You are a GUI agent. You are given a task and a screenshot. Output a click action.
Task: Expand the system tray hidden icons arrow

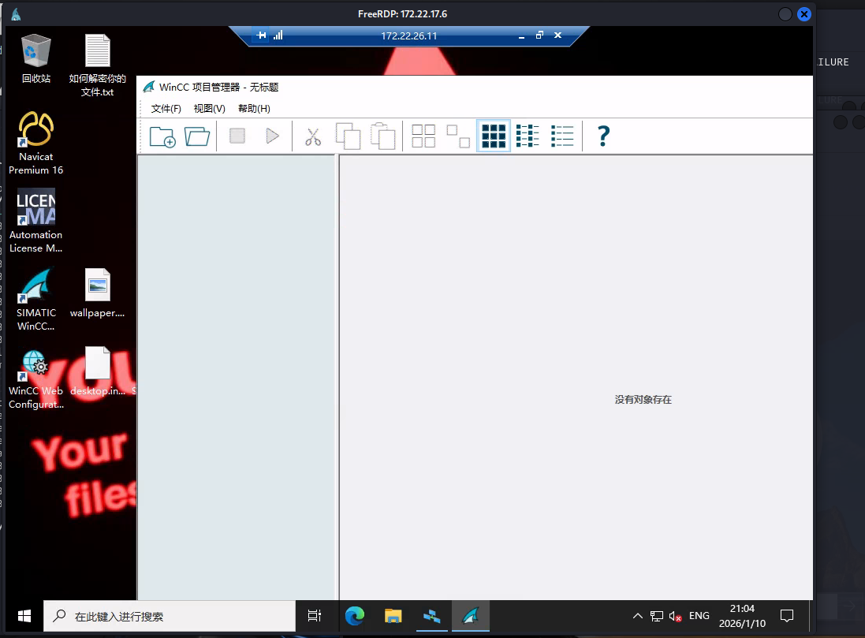point(637,616)
